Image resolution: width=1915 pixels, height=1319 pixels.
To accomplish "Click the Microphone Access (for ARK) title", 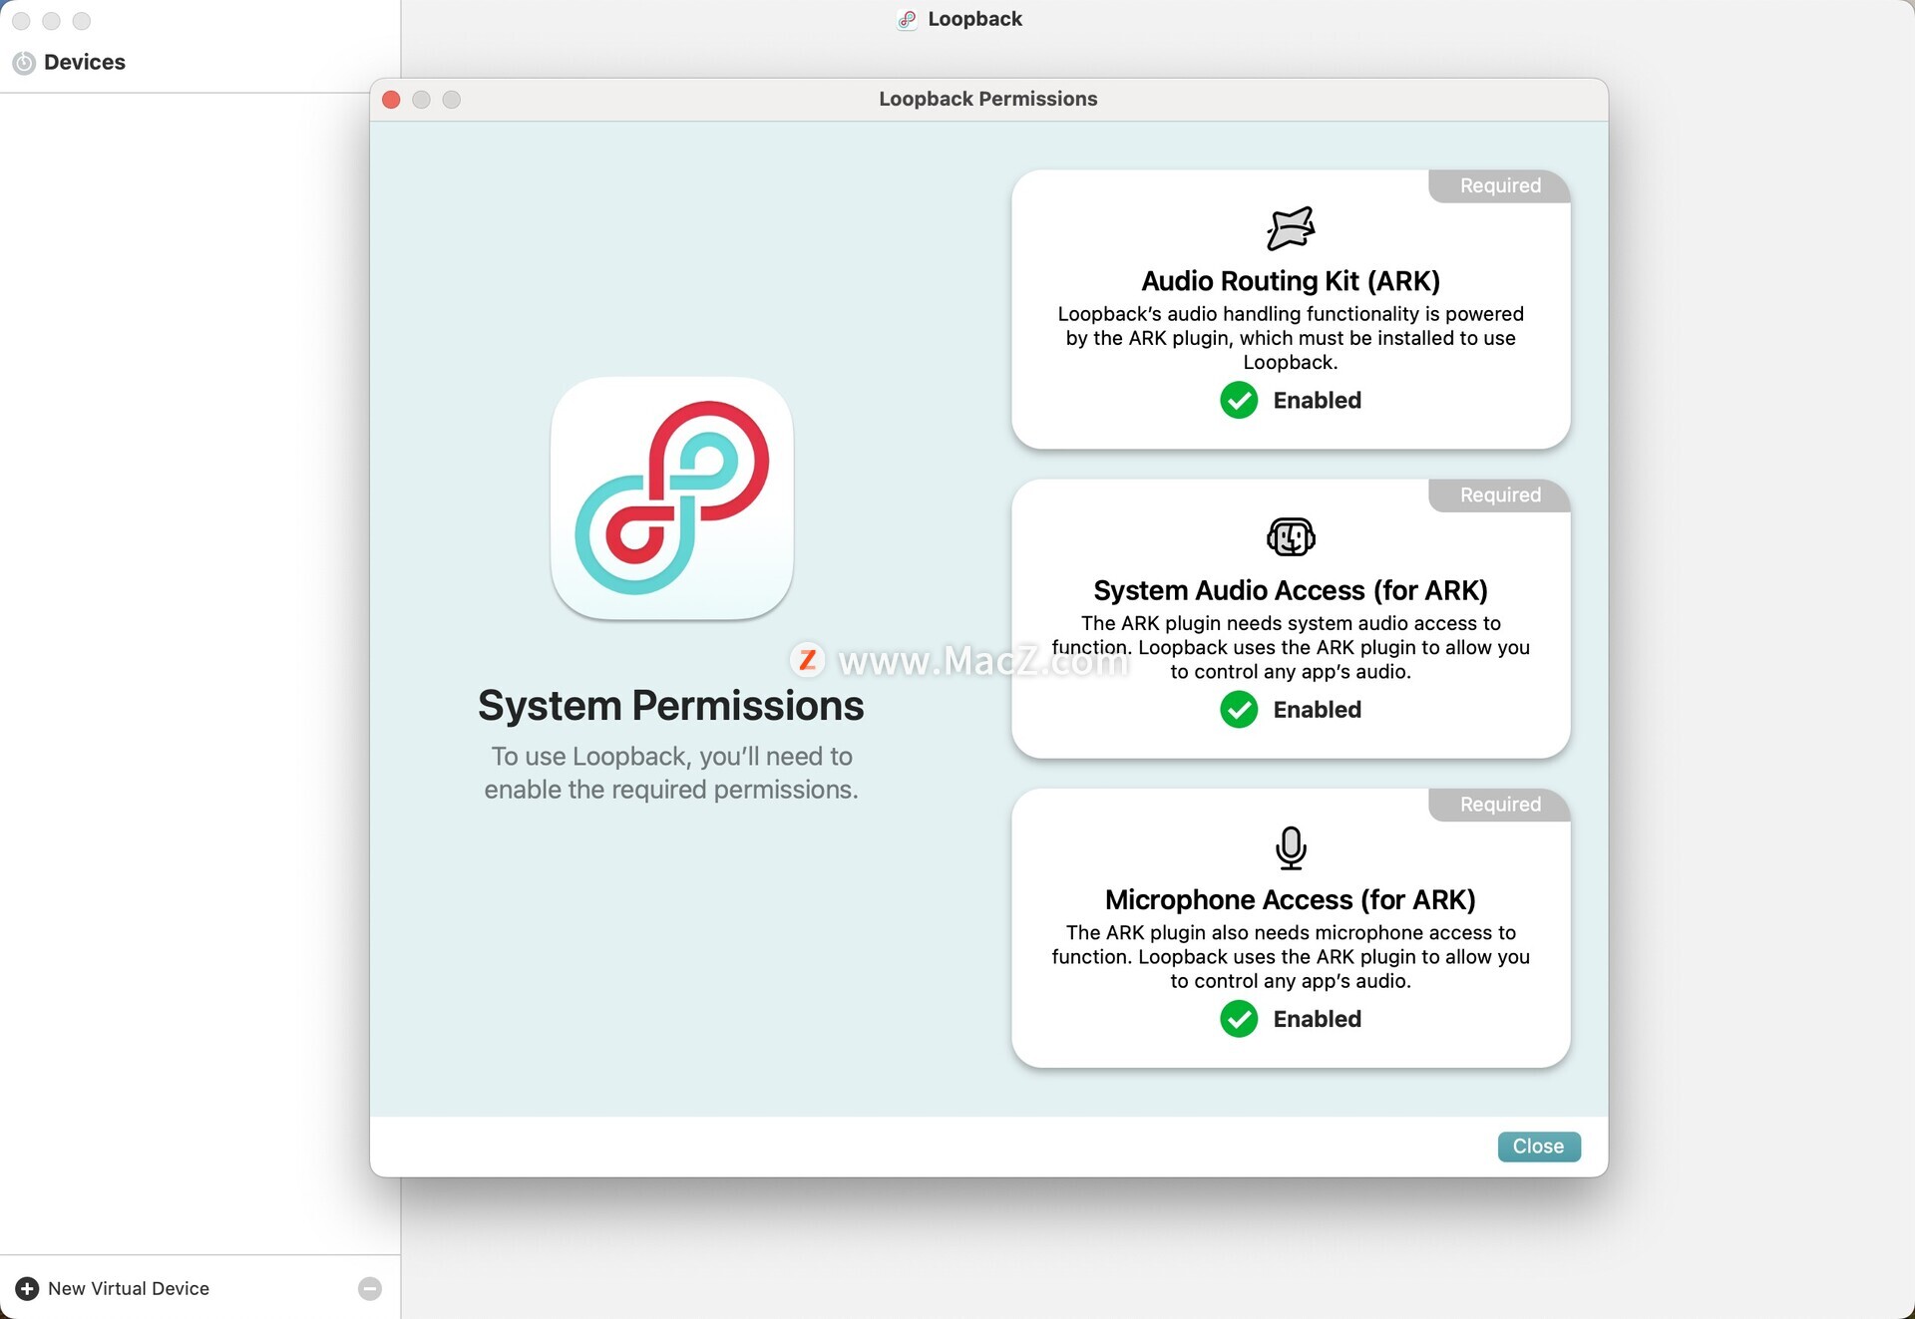I will 1291,899.
